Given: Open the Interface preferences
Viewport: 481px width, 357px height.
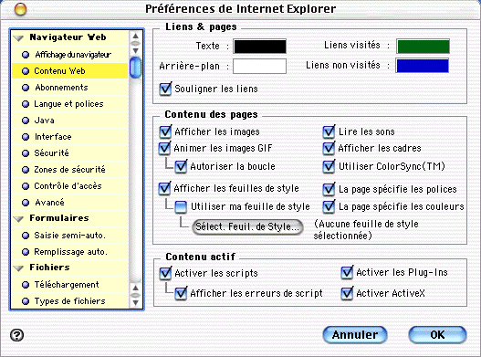Looking at the screenshot, I should click(x=70, y=137).
